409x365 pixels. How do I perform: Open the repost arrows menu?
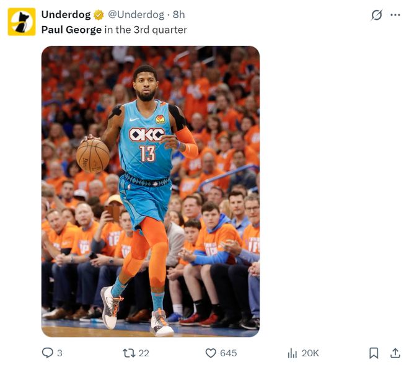pyautogui.click(x=129, y=353)
